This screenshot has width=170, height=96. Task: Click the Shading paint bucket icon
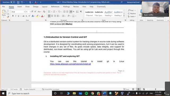[69, 16]
